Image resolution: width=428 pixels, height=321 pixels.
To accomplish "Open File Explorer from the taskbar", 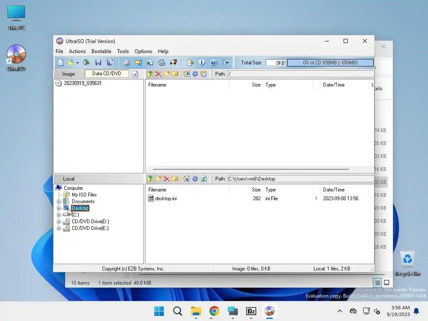I will 196,311.
